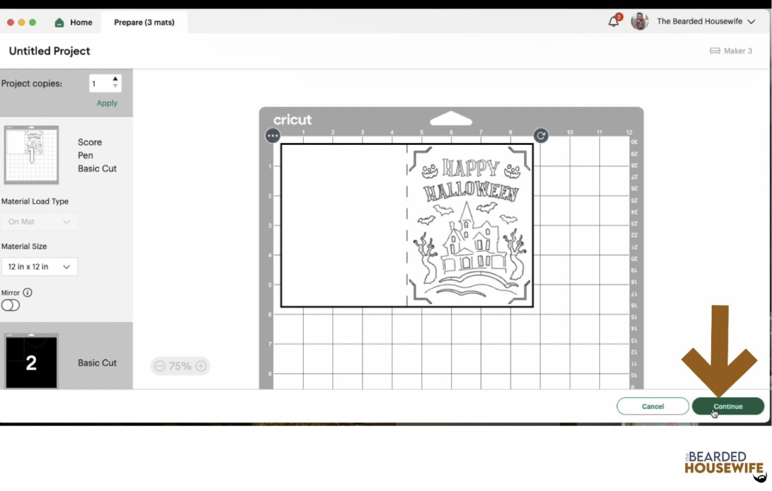772x491 pixels.
Task: Click the Mirror info icon
Action: tap(28, 292)
